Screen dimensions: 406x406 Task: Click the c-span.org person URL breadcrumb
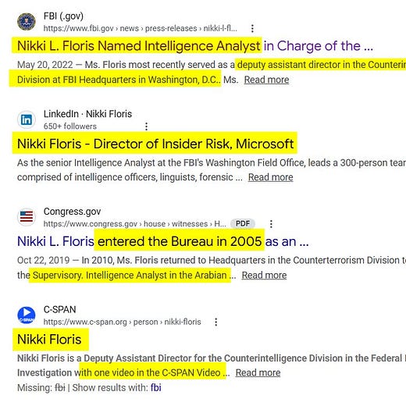coord(123,322)
